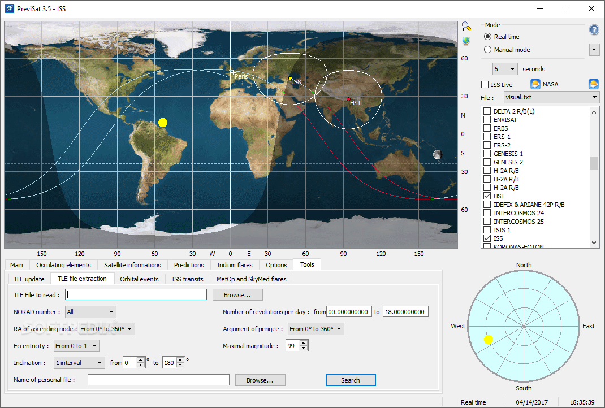
Task: Check the ISIS 1 satellite
Action: click(x=487, y=230)
